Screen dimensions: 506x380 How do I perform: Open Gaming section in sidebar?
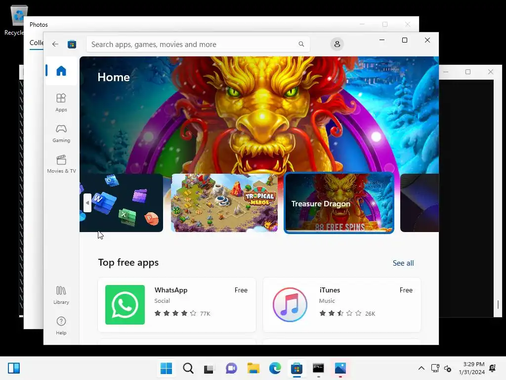(x=61, y=133)
